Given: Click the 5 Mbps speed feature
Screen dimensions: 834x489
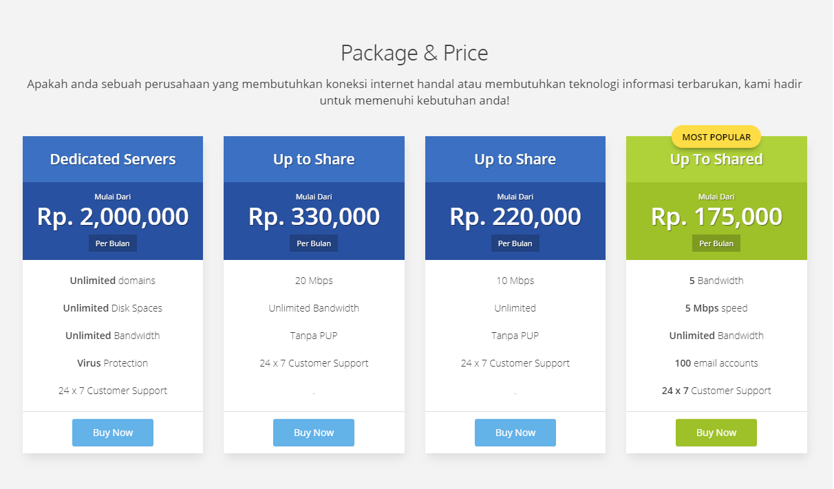Looking at the screenshot, I should pyautogui.click(x=716, y=308).
